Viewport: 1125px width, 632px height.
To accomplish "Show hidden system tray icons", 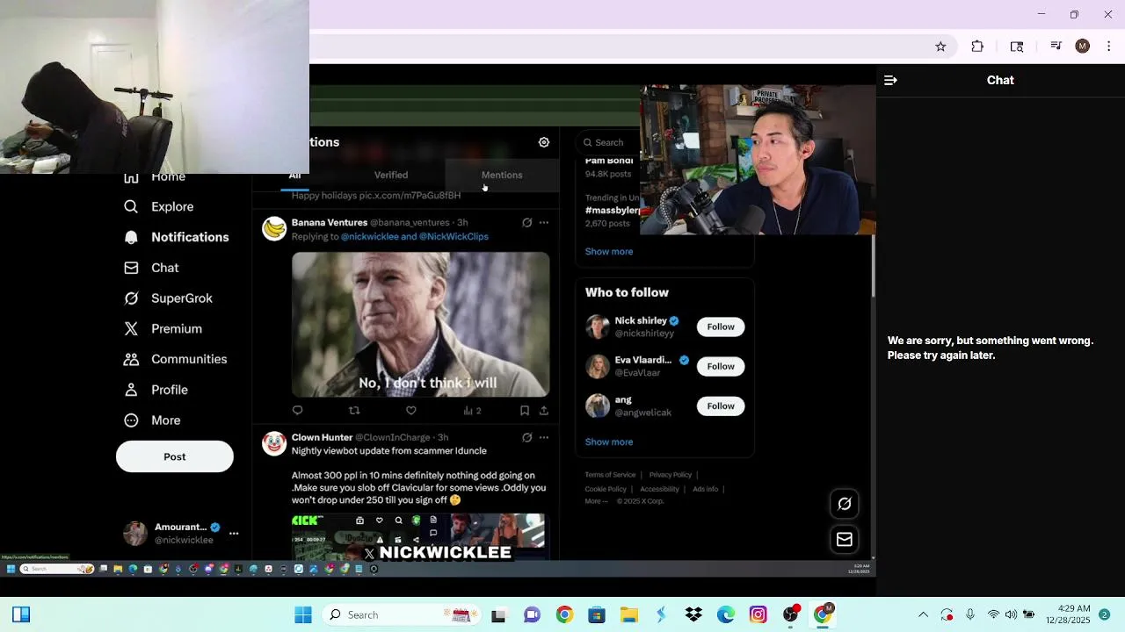I will [x=923, y=614].
